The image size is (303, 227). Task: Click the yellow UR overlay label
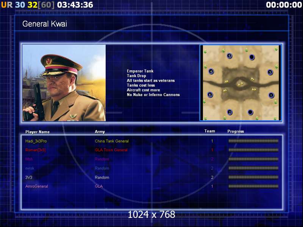point(7,5)
